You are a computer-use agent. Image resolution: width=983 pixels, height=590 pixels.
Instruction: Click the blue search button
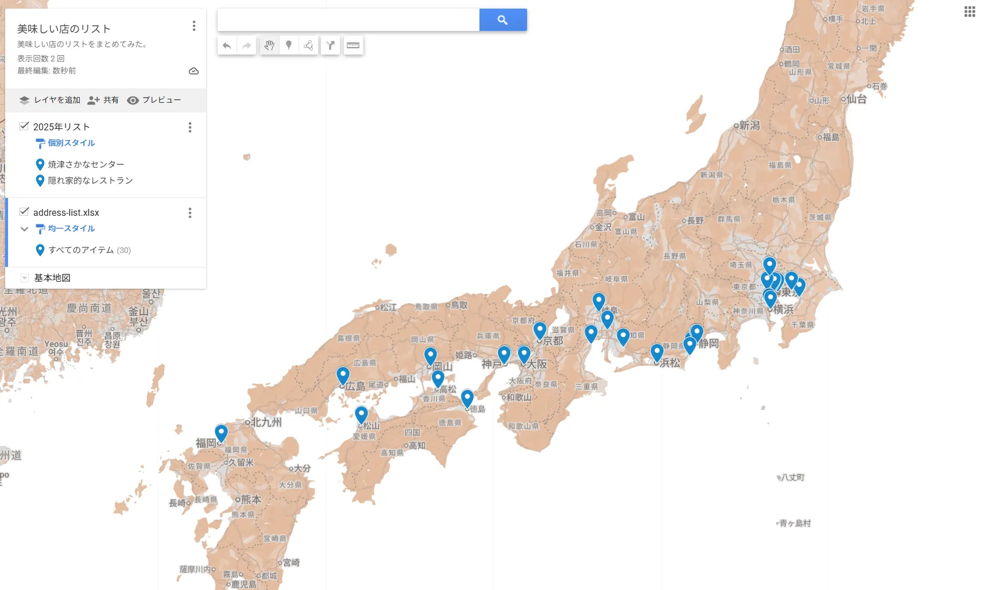point(502,20)
